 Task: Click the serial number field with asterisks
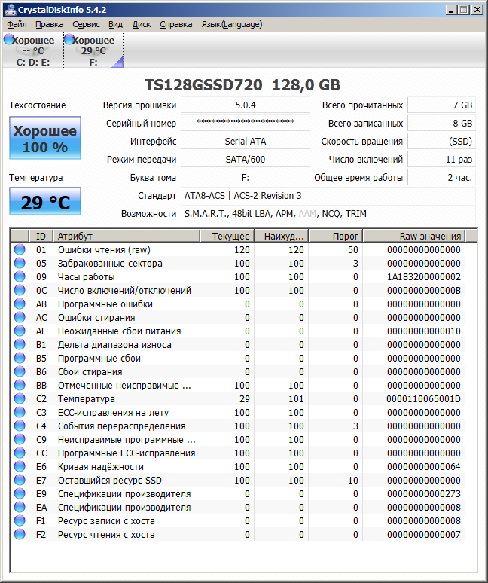(245, 123)
